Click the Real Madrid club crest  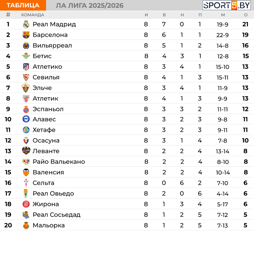tap(26, 24)
